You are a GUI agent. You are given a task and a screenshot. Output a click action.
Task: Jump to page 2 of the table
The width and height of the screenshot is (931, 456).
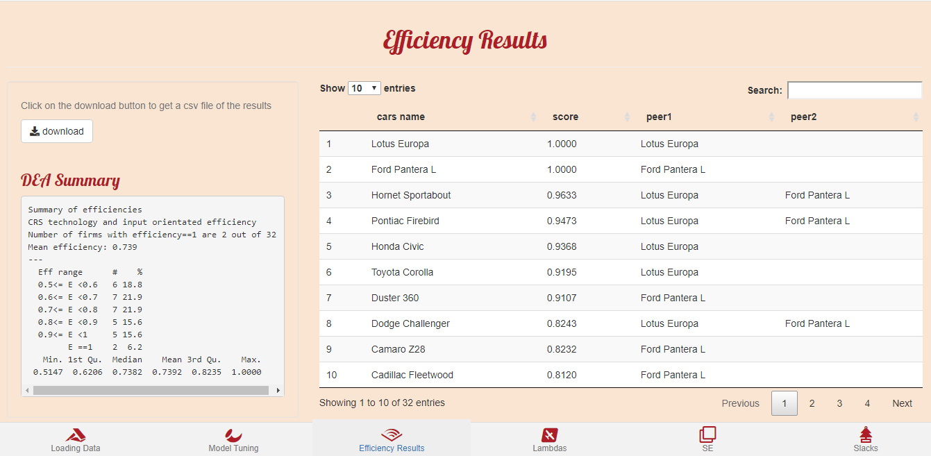pyautogui.click(x=812, y=403)
